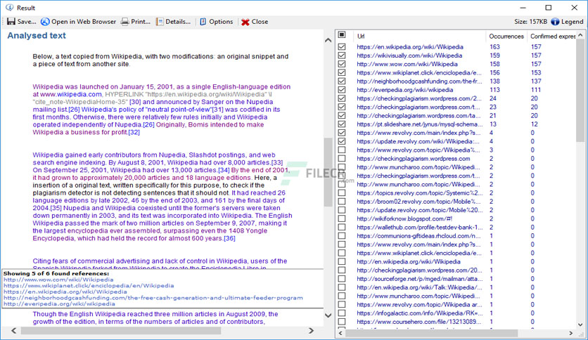Viewport: 588px width, 340px height.
Task: Click the Size: 157KB label
Action: (530, 22)
